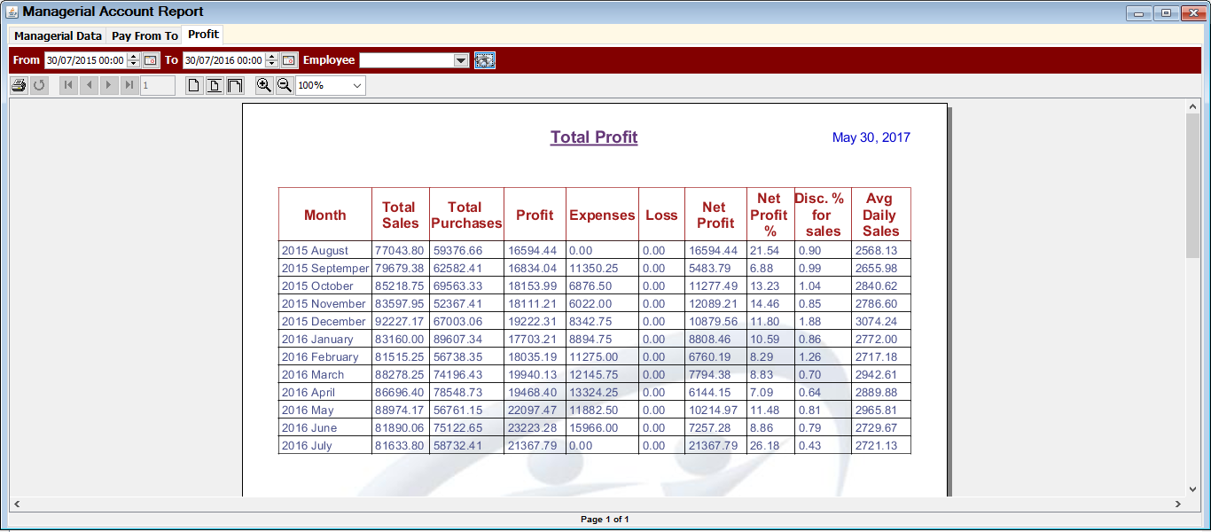Click profit value 23223.28
The width and height of the screenshot is (1211, 532).
[532, 428]
